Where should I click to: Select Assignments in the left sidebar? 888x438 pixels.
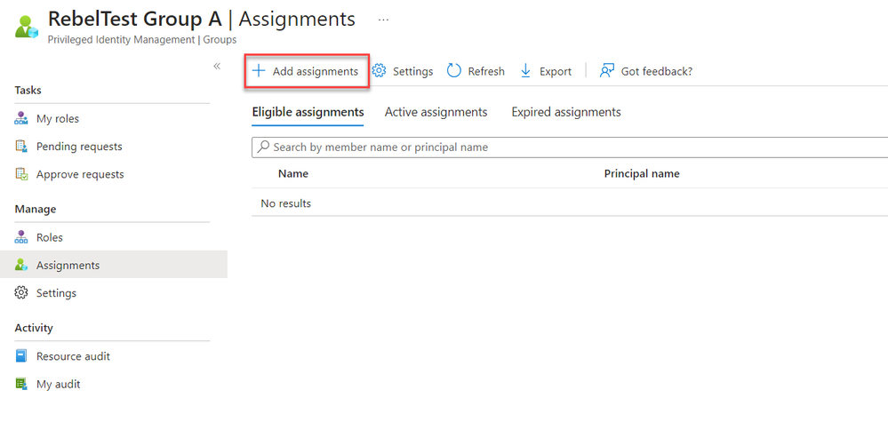tap(68, 266)
